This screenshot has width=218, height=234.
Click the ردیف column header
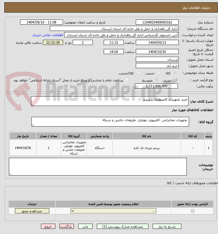209,136
